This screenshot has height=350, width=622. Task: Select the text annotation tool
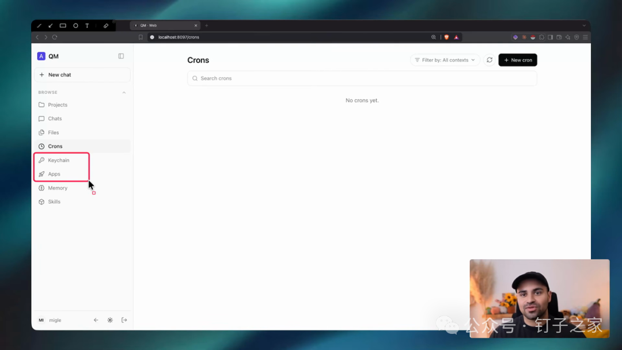pos(88,26)
